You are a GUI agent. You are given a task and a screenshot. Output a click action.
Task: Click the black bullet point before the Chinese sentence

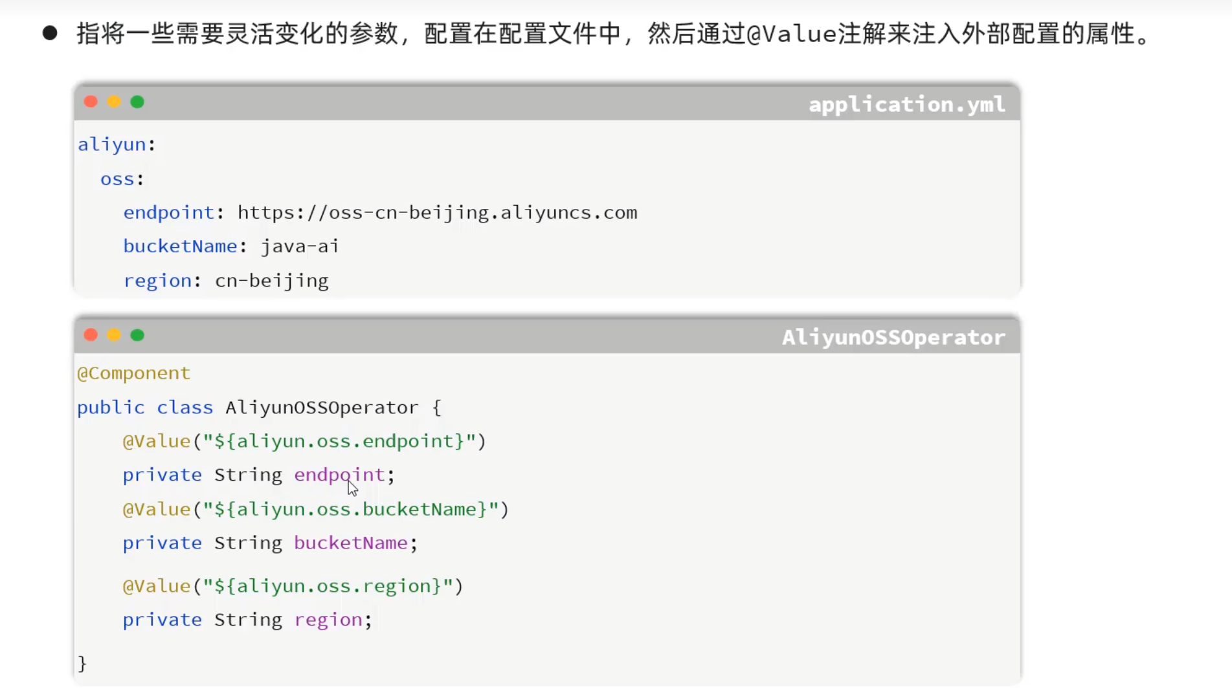coord(50,34)
